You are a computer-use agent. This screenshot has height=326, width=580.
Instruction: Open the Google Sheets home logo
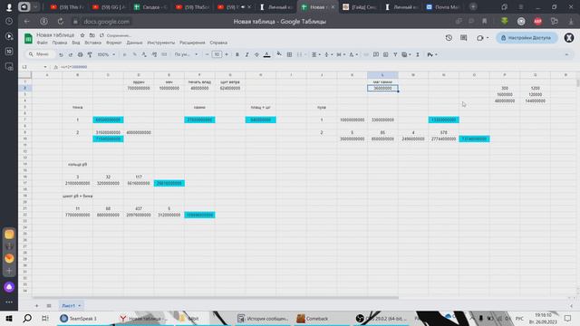pyautogui.click(x=28, y=38)
